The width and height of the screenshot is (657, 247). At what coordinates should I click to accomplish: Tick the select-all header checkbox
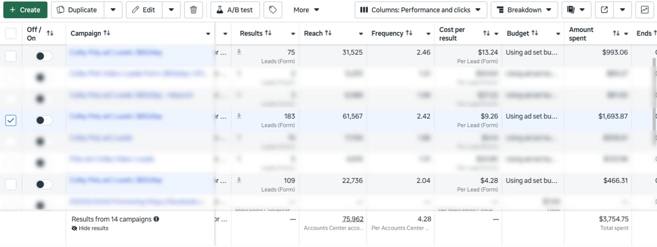tap(10, 33)
